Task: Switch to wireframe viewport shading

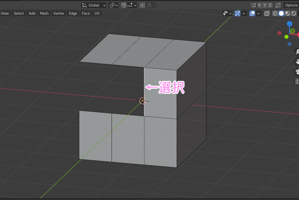Action: 275,13
